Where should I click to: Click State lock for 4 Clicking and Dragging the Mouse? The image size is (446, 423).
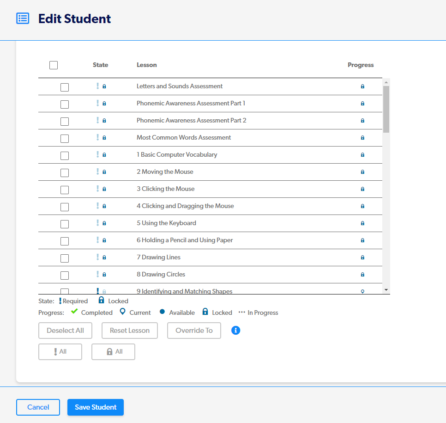(104, 206)
